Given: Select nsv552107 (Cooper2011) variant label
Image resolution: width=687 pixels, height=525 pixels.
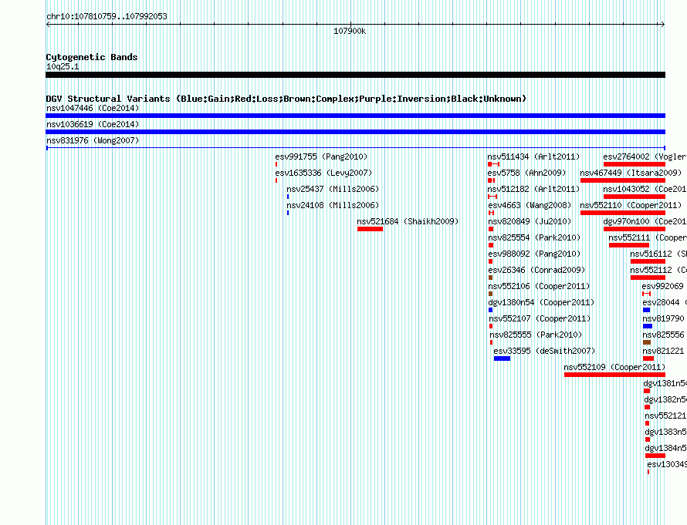Looking at the screenshot, I should coord(540,318).
